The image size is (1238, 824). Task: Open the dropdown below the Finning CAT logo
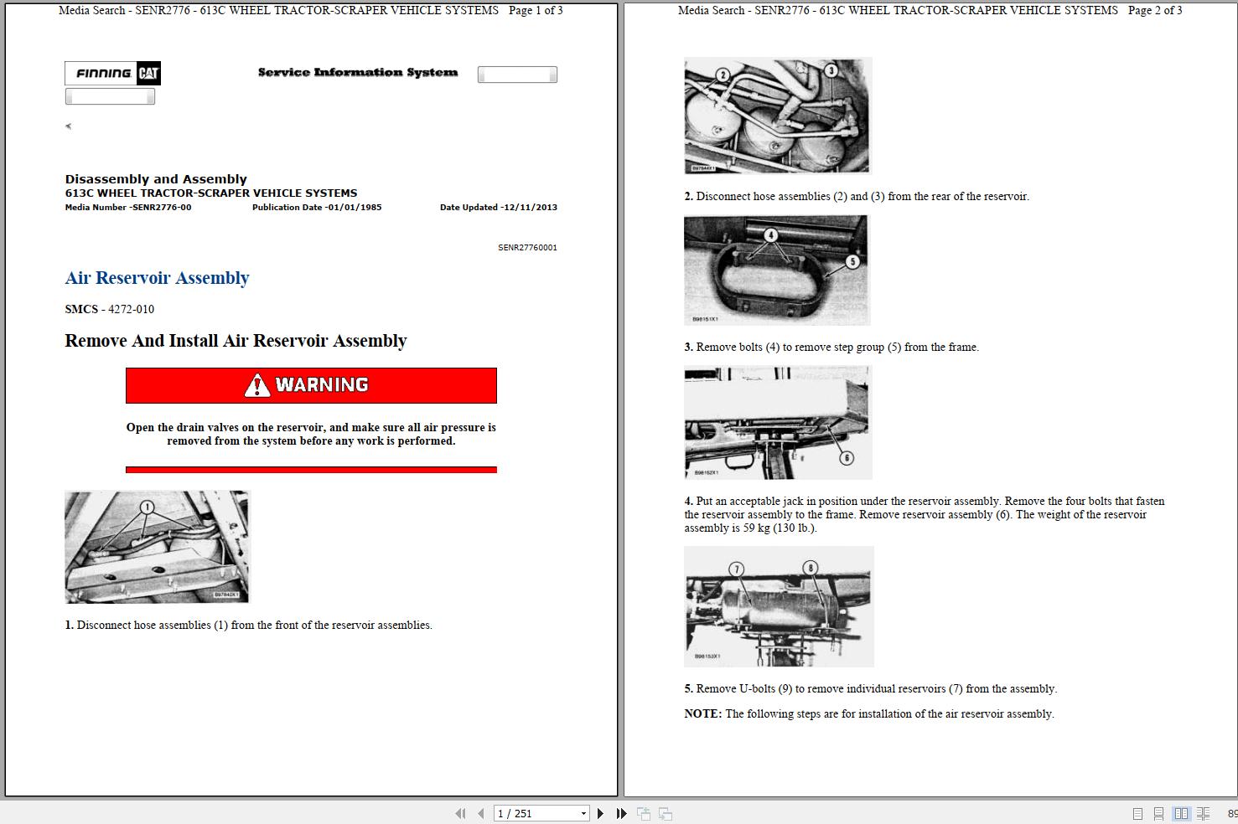point(110,95)
